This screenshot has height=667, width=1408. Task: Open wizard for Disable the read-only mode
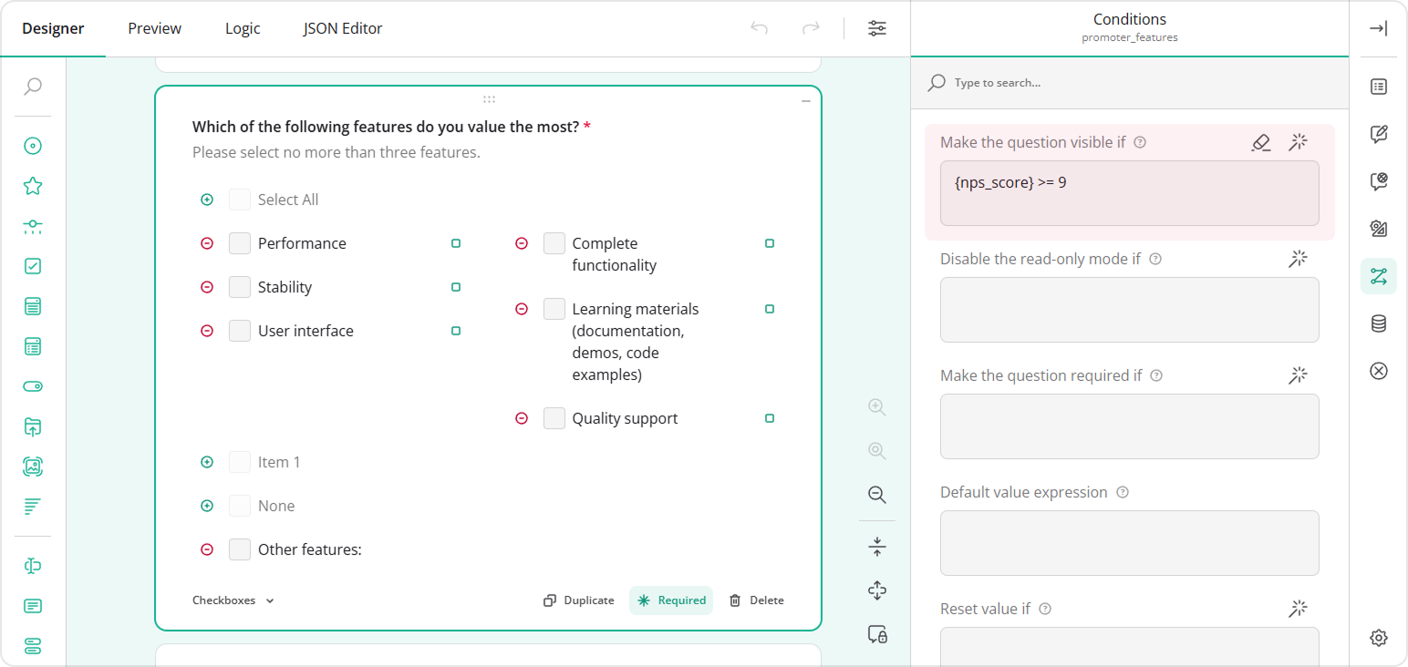coord(1299,259)
